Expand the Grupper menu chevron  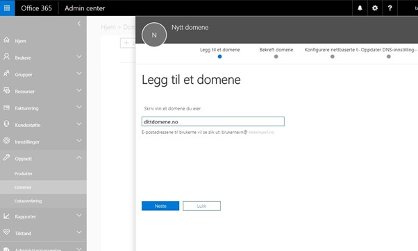tap(79, 73)
